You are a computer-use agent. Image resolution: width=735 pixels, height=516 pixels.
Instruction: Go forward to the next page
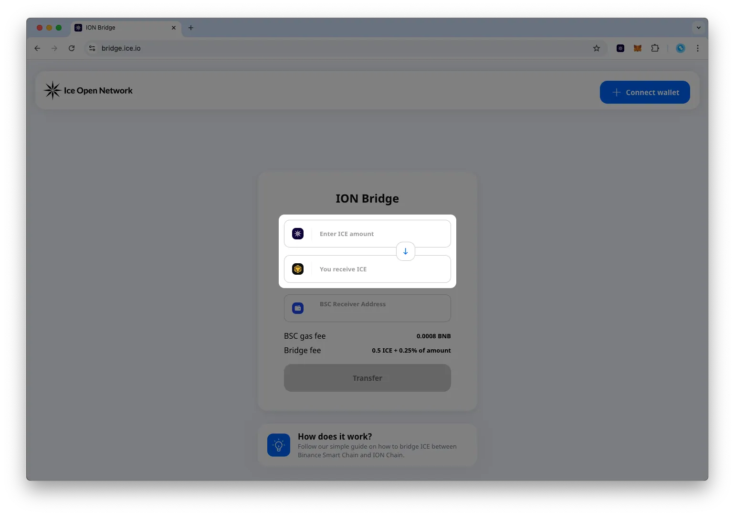54,48
